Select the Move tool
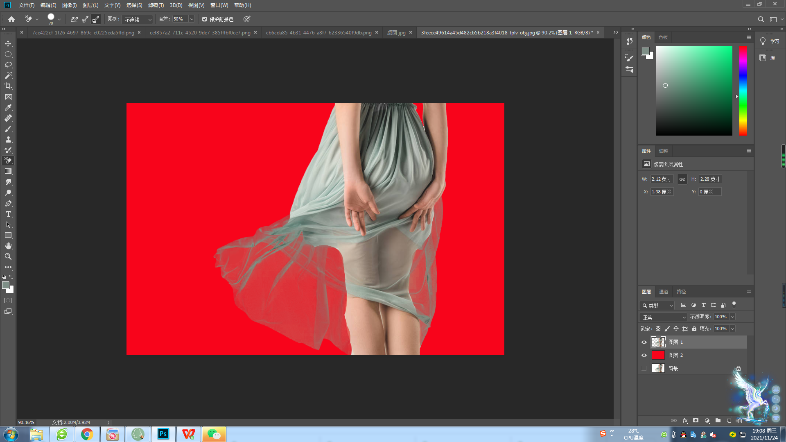 point(8,43)
